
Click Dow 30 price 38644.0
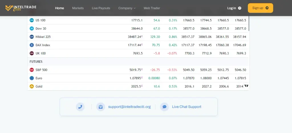137,28
